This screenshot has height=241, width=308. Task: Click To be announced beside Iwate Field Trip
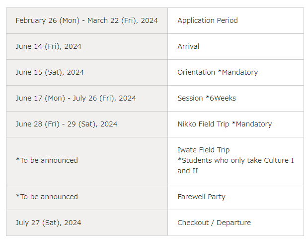pos(47,160)
